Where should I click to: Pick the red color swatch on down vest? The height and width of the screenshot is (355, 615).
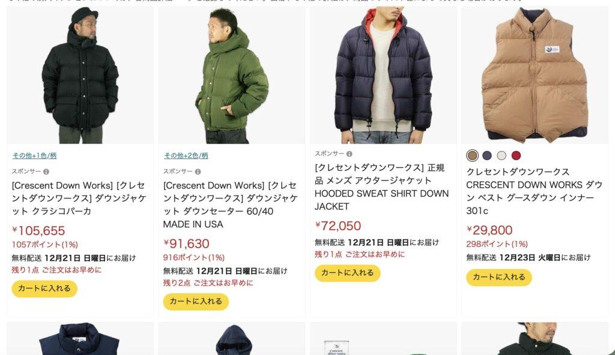(516, 155)
